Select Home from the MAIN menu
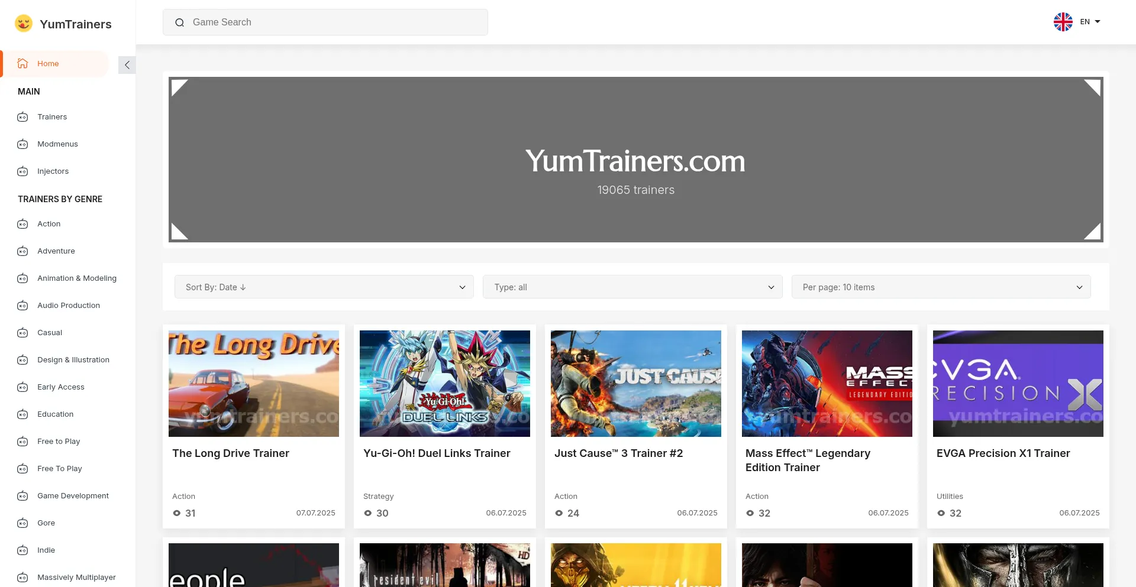Screen dimensions: 1136x587 pos(48,63)
